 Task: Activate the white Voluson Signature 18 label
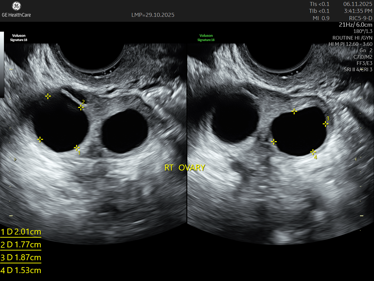coord(19,38)
